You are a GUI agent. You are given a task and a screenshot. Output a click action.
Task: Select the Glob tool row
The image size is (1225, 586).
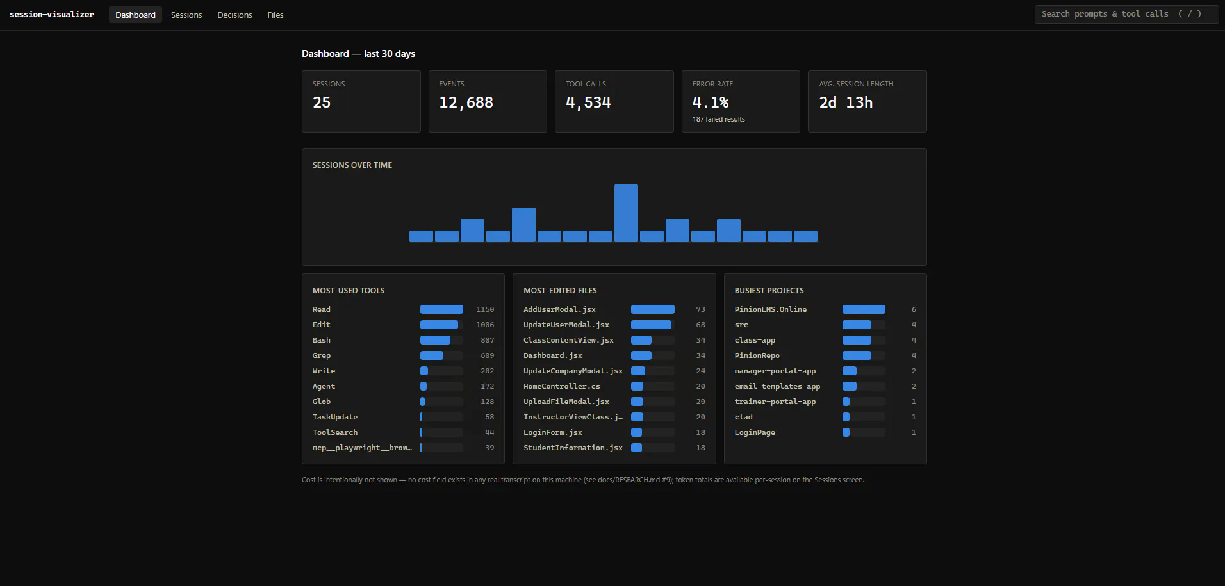[403, 402]
